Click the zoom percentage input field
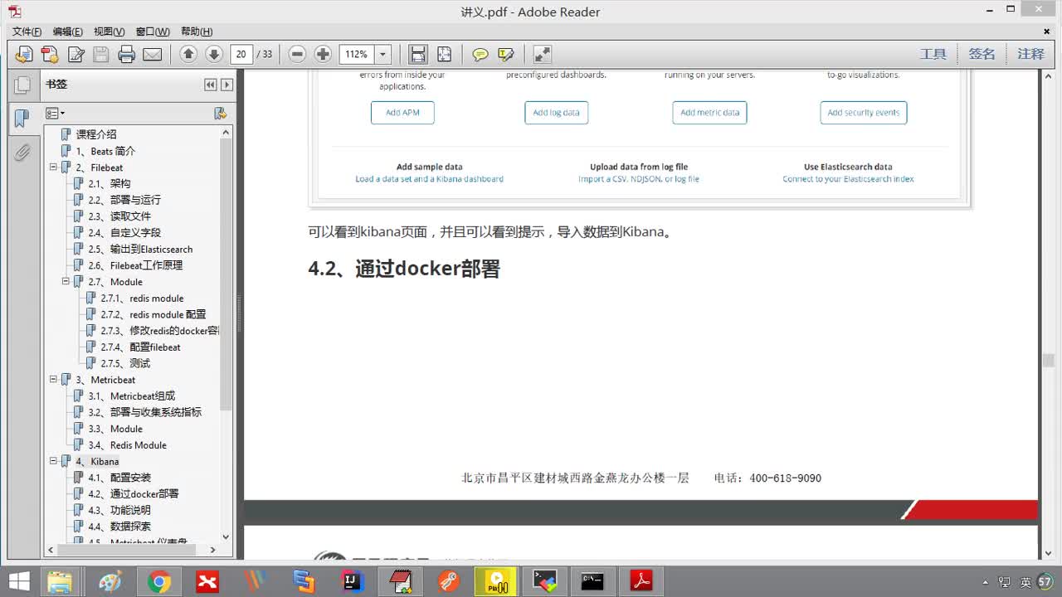The width and height of the screenshot is (1062, 597). pos(357,54)
